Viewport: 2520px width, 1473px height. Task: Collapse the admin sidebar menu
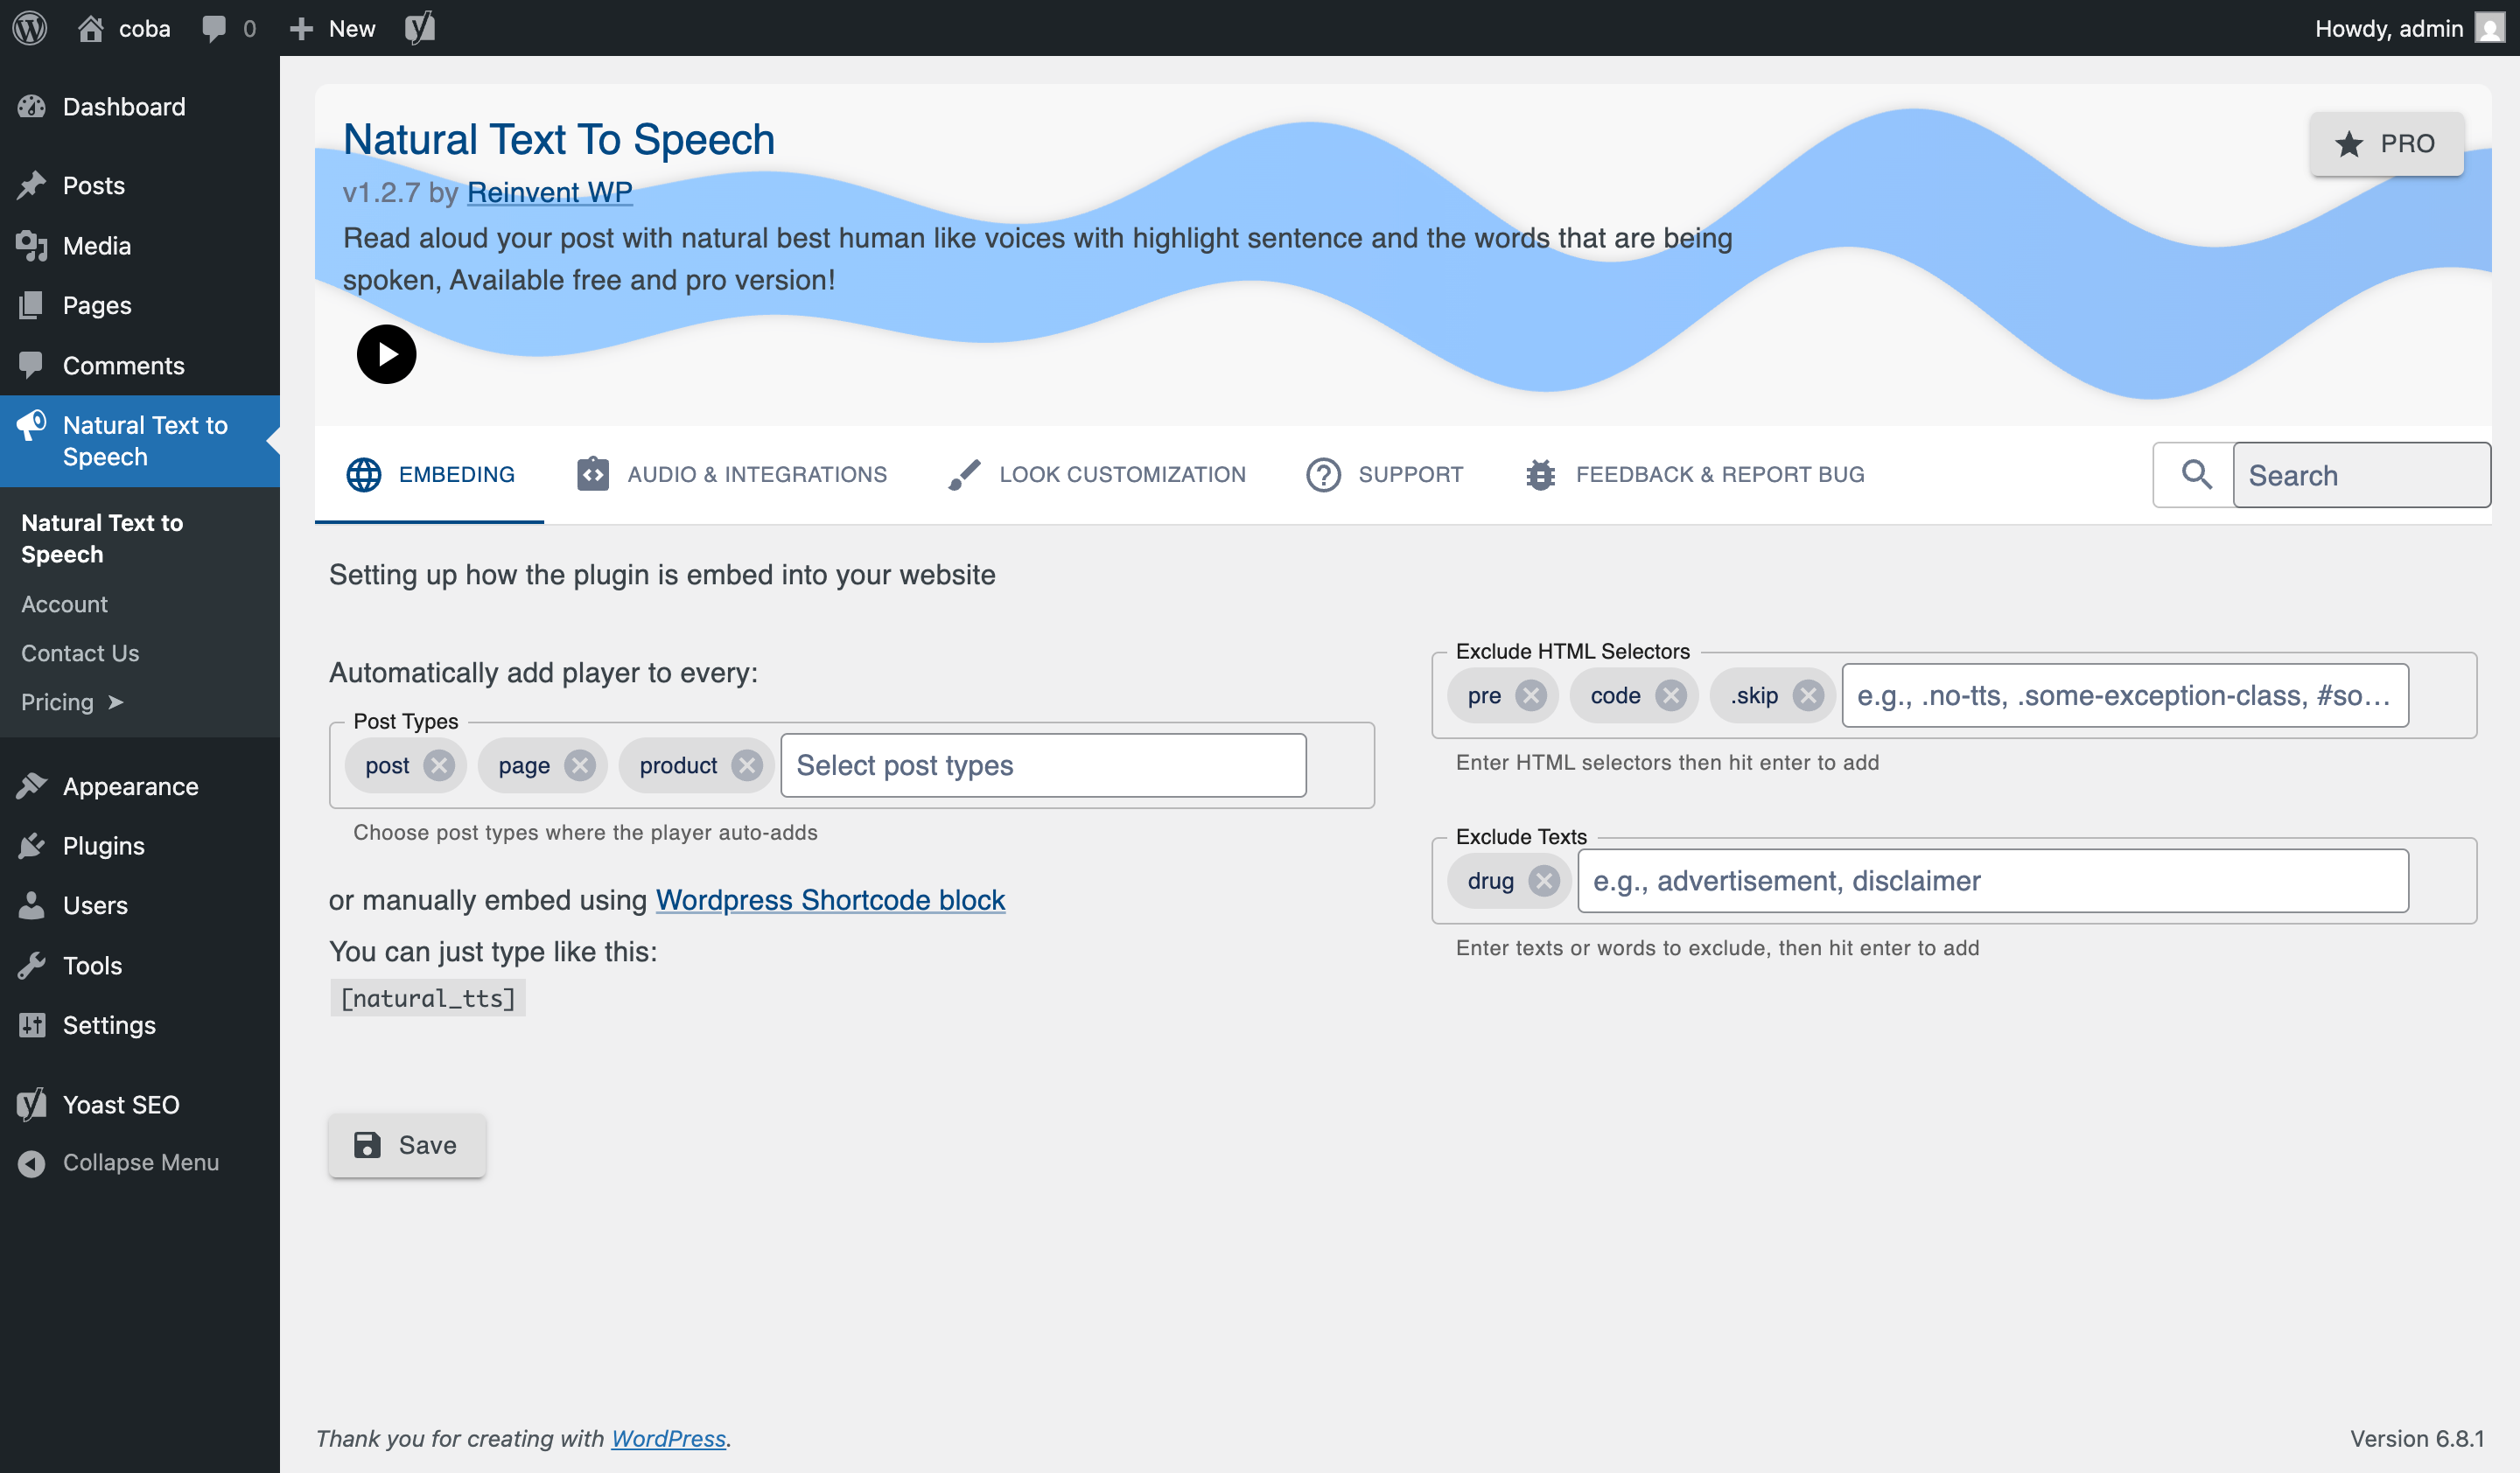(x=140, y=1163)
